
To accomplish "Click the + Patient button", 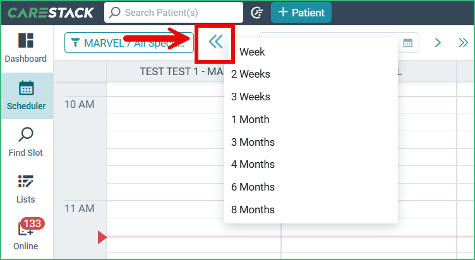I will (x=301, y=13).
